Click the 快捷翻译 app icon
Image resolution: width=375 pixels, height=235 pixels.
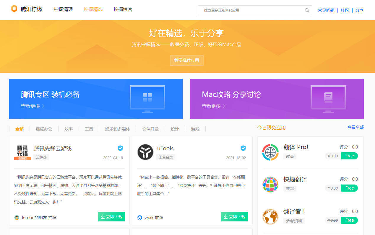[270, 184]
